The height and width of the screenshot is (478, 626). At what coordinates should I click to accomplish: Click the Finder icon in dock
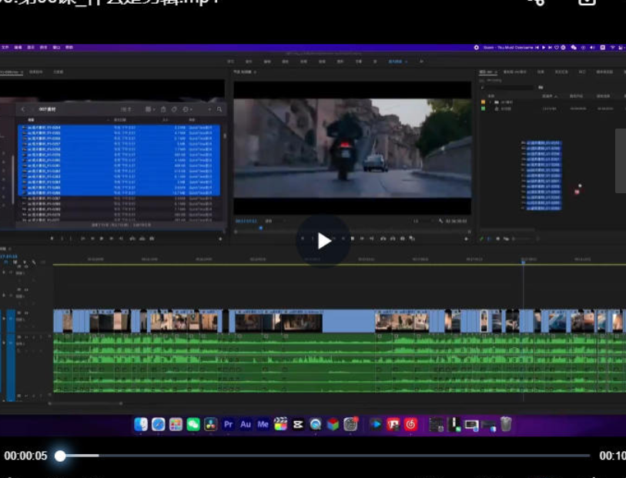click(141, 424)
